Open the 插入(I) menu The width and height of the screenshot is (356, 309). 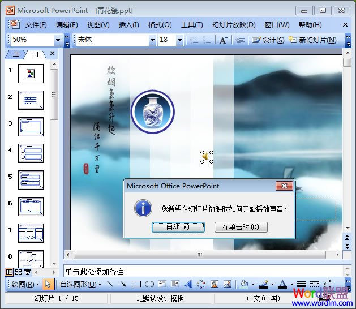click(128, 25)
